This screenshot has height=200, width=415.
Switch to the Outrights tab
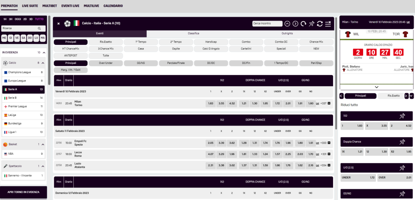coord(287,34)
